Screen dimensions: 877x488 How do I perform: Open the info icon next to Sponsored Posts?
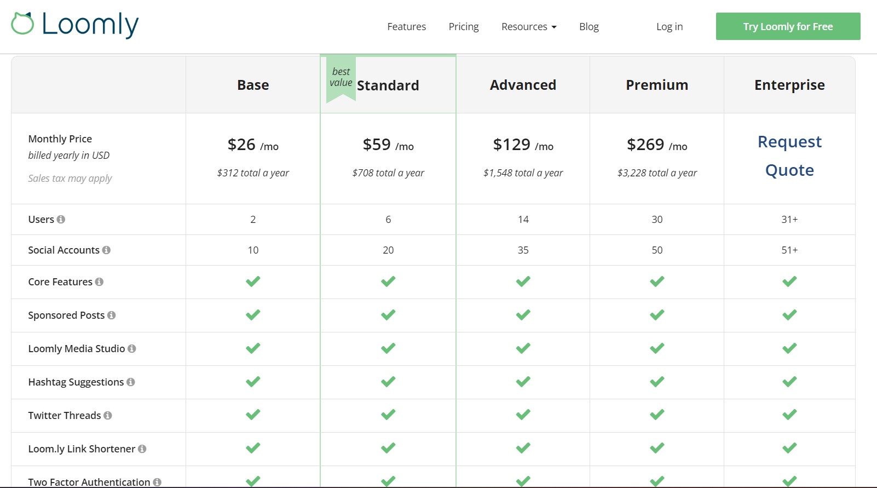click(x=111, y=315)
